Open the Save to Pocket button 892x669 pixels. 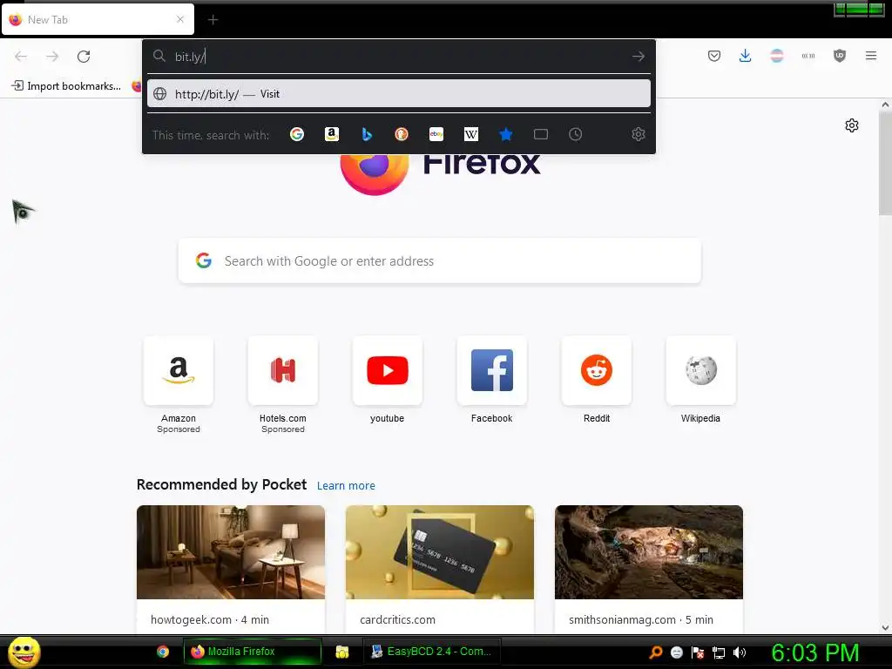714,56
